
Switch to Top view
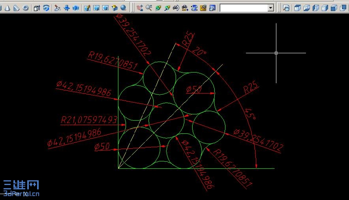297,8
